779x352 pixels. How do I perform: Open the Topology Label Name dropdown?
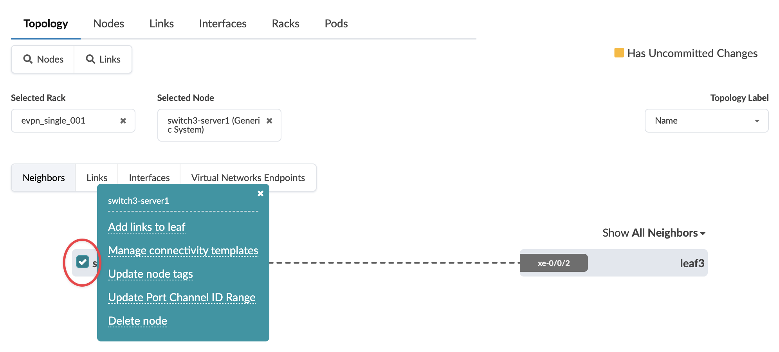point(706,121)
